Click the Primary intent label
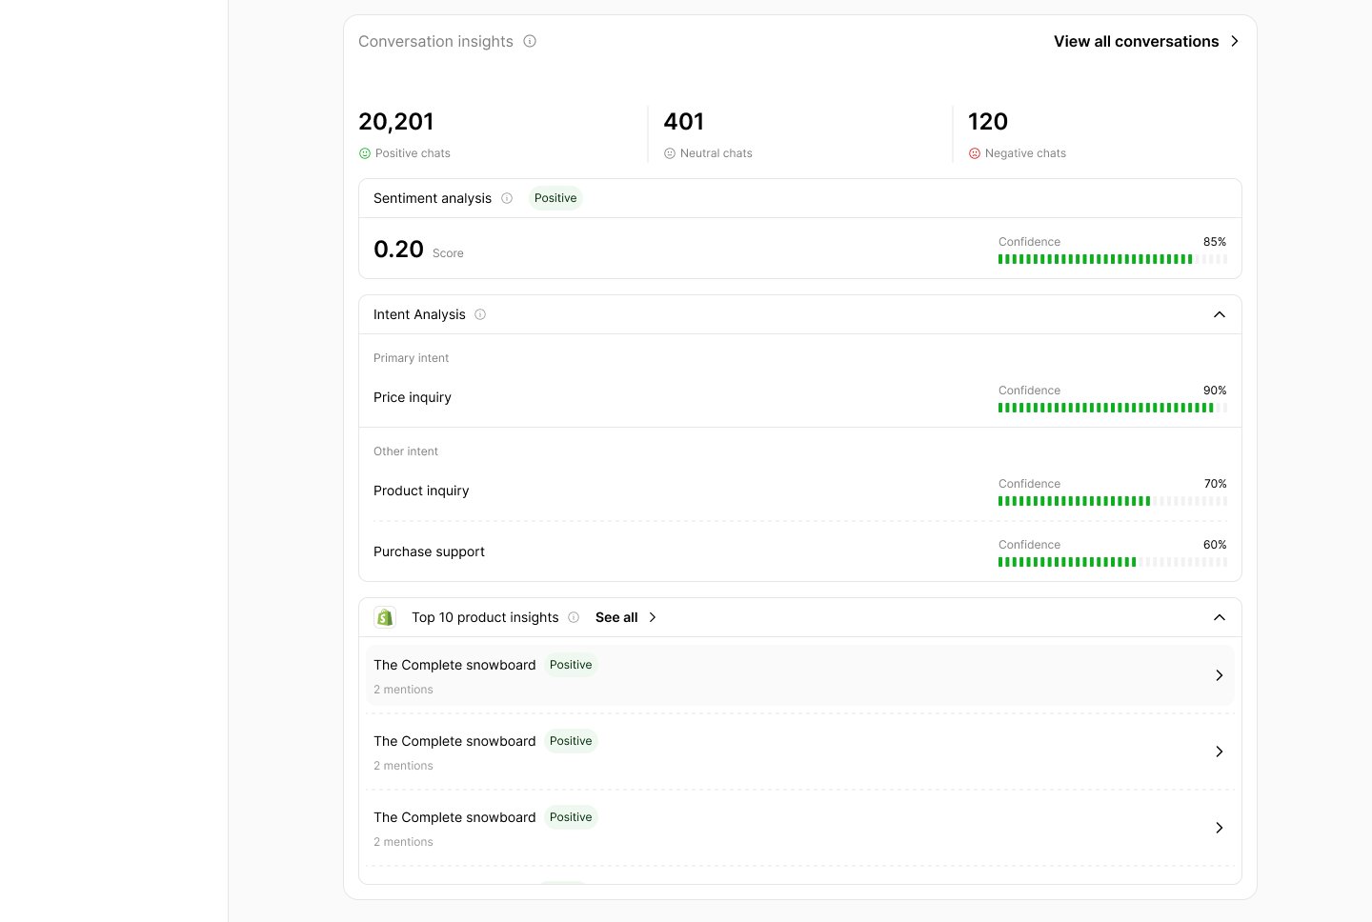The image size is (1372, 922). [411, 358]
